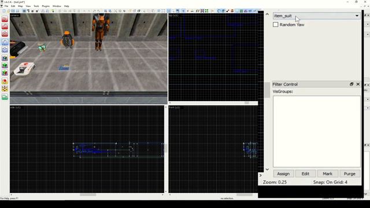Click the Save map toolbar icon
Screen dimensions: 370x208
click(x=13, y=11)
